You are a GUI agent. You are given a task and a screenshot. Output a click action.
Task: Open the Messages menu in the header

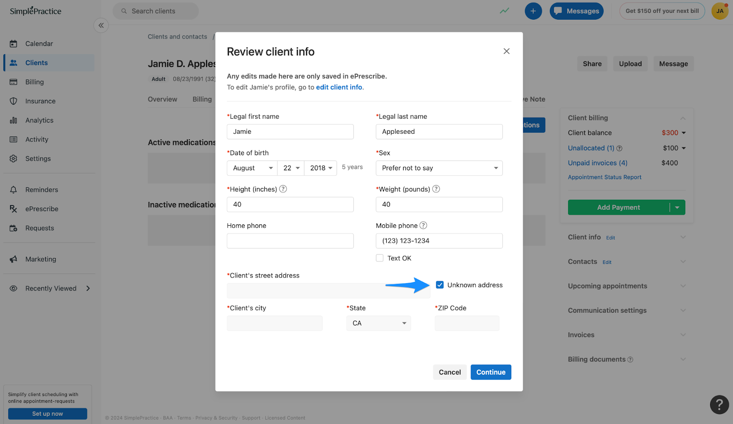pyautogui.click(x=576, y=11)
